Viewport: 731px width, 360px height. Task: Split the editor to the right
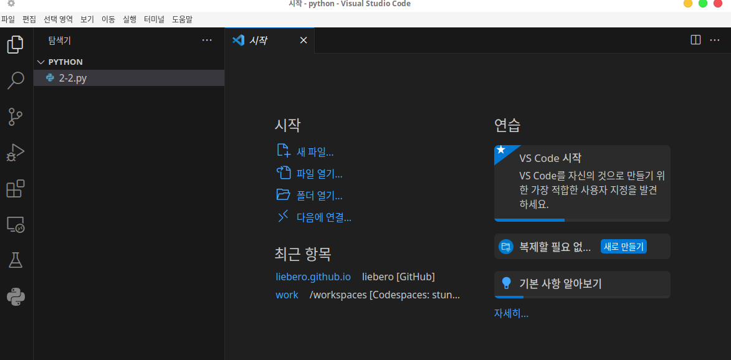pos(695,40)
